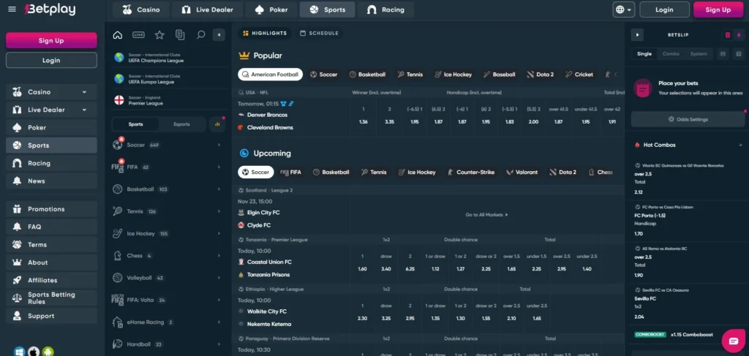
Task: Expand the Soccer sport row arrow
Action: [x=219, y=145]
